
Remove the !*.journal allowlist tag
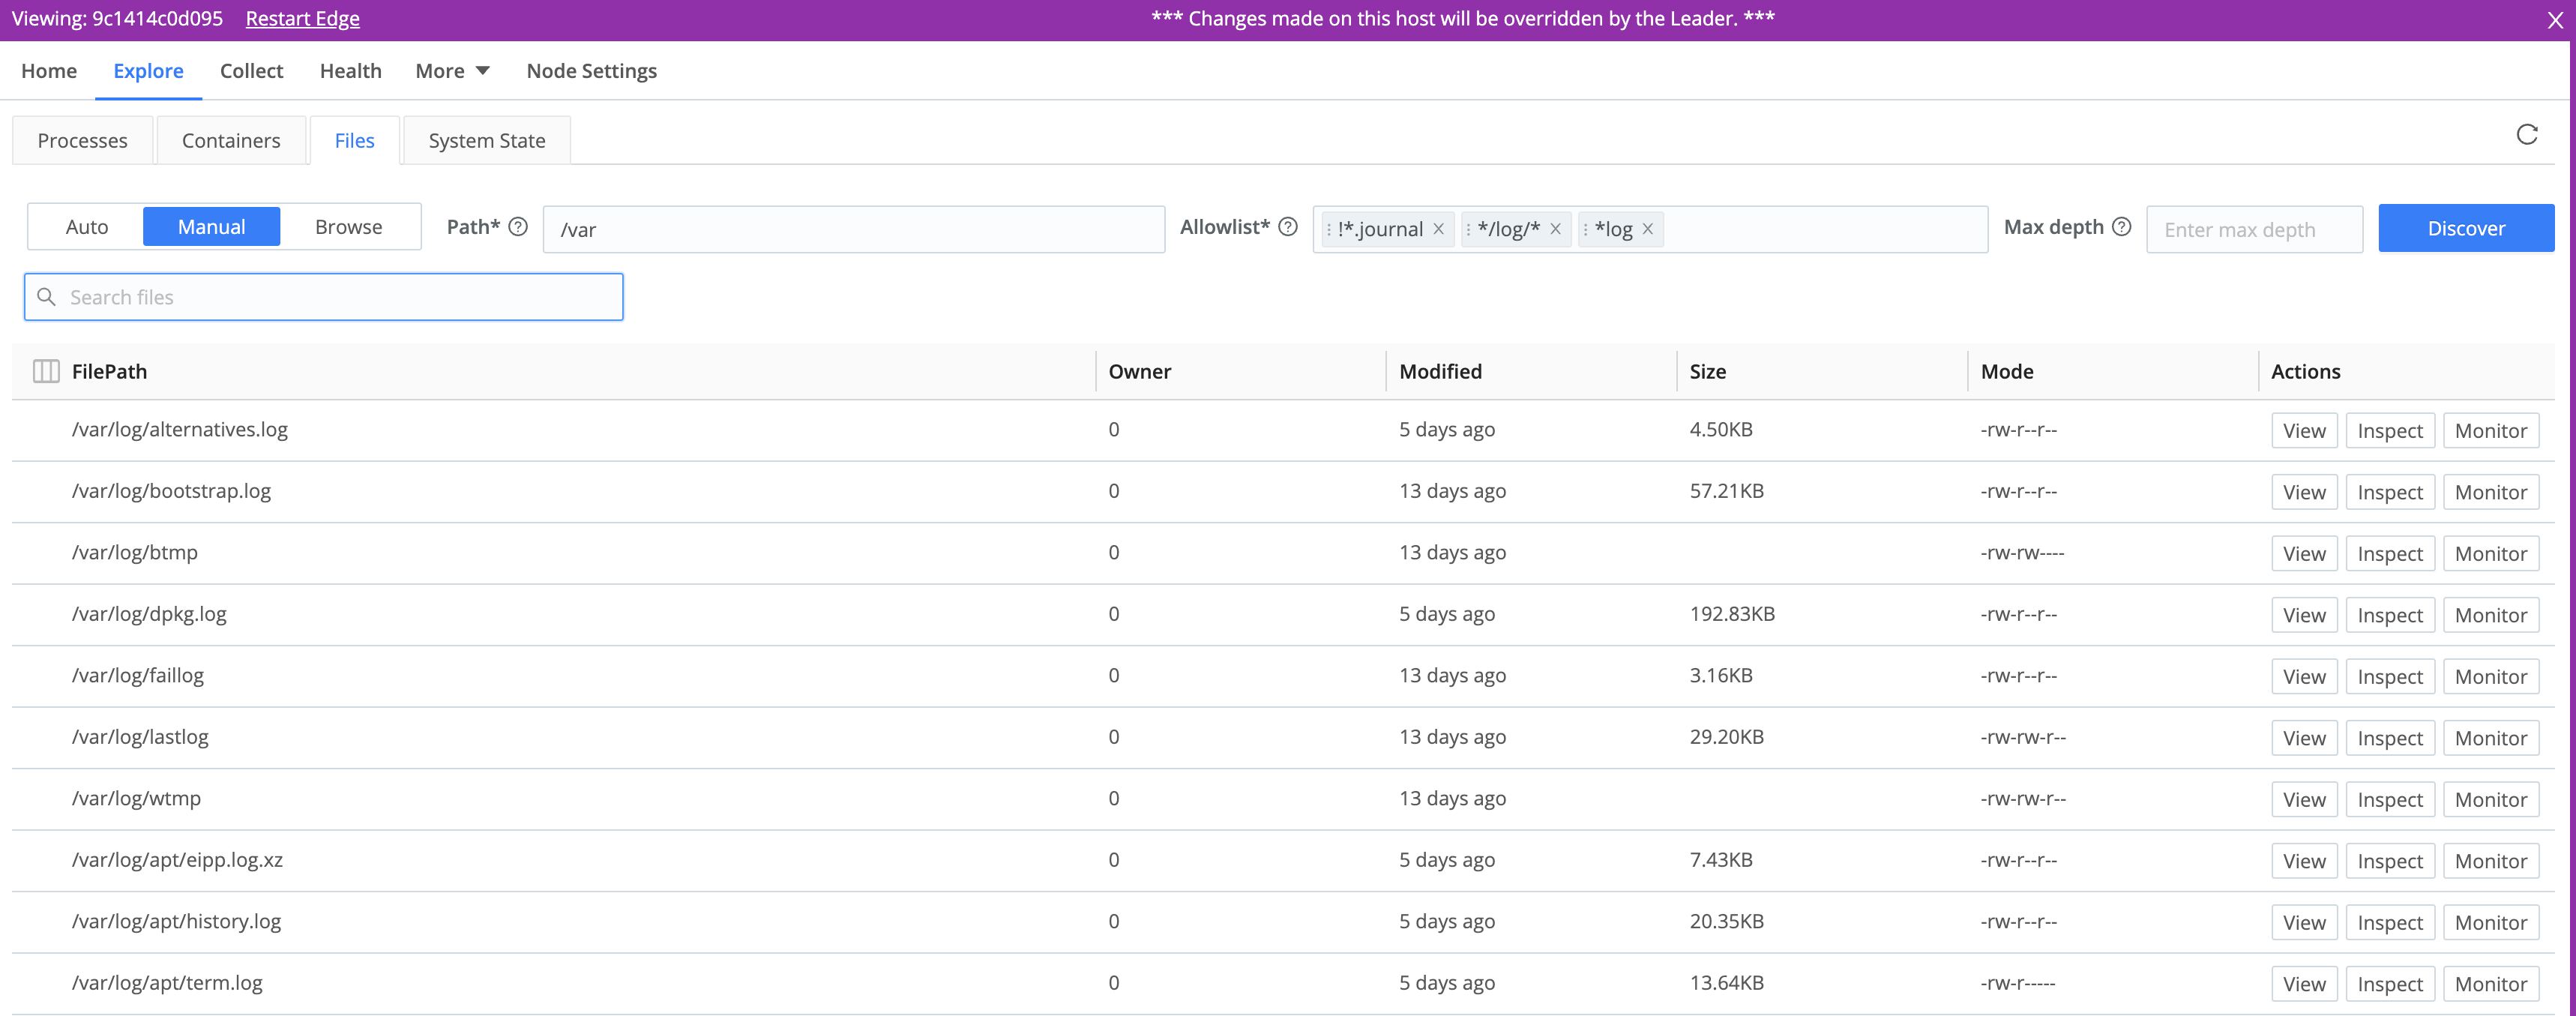(1438, 229)
